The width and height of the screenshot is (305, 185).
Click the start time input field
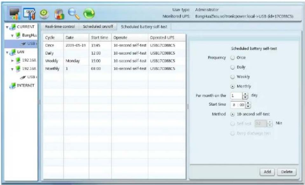[238, 105]
